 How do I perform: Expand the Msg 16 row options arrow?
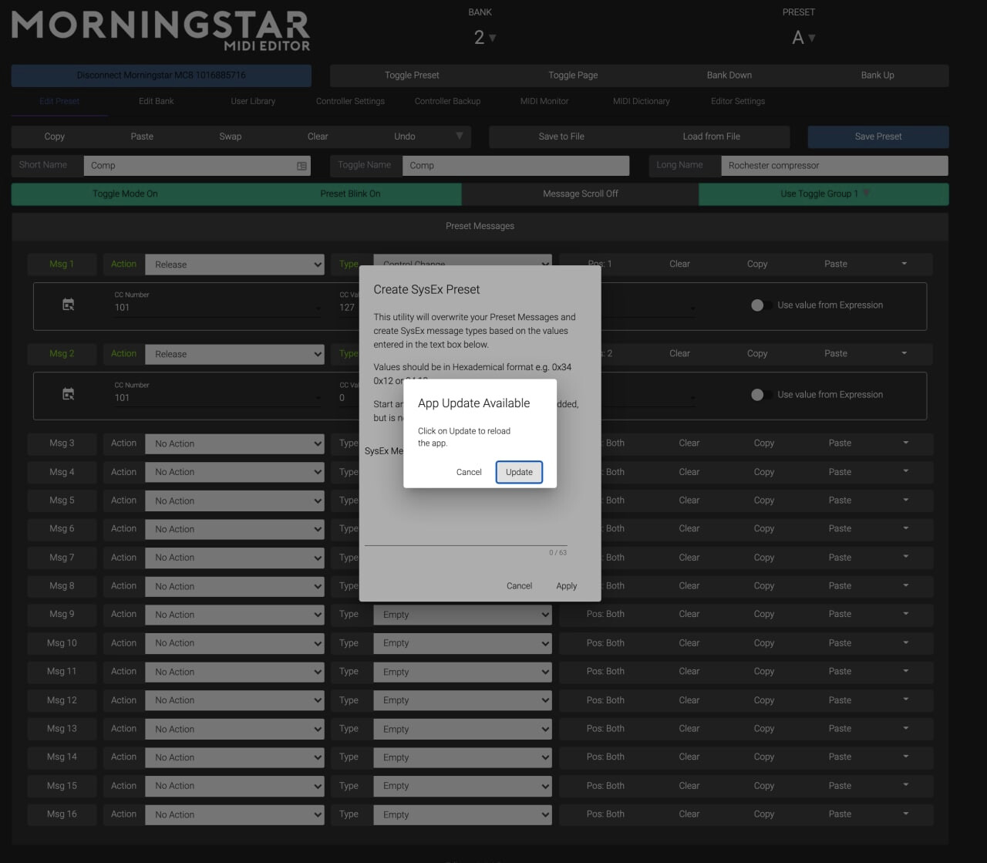tap(906, 814)
